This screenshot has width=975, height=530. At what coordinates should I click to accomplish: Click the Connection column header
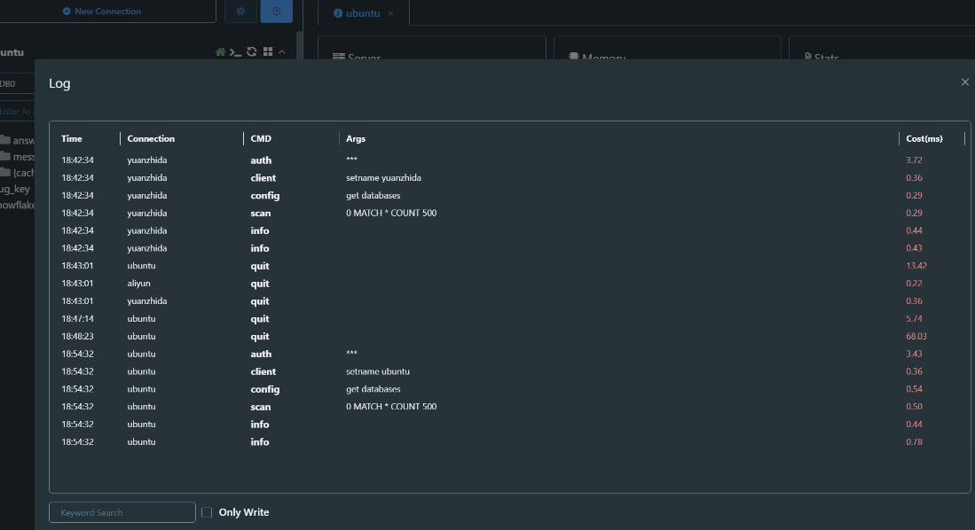coord(151,138)
